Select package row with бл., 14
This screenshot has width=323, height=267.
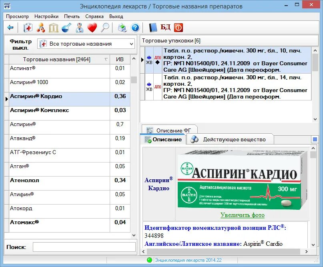(237, 87)
